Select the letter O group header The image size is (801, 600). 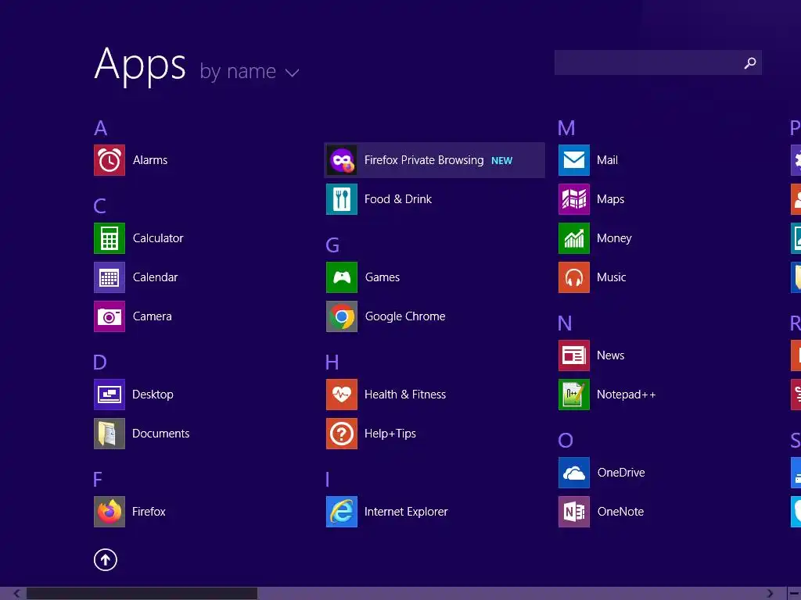566,441
